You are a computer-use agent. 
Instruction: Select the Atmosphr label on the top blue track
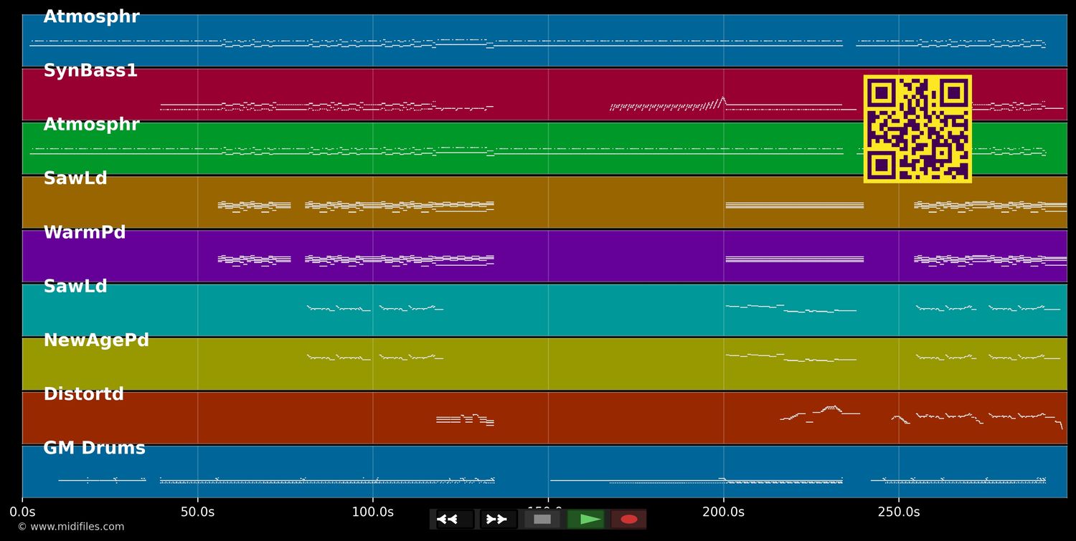tap(91, 17)
